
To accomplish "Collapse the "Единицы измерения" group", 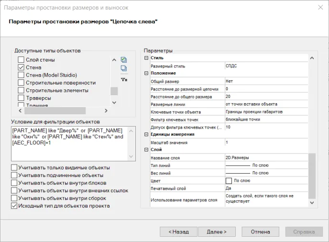I will pyautogui.click(x=146, y=134).
